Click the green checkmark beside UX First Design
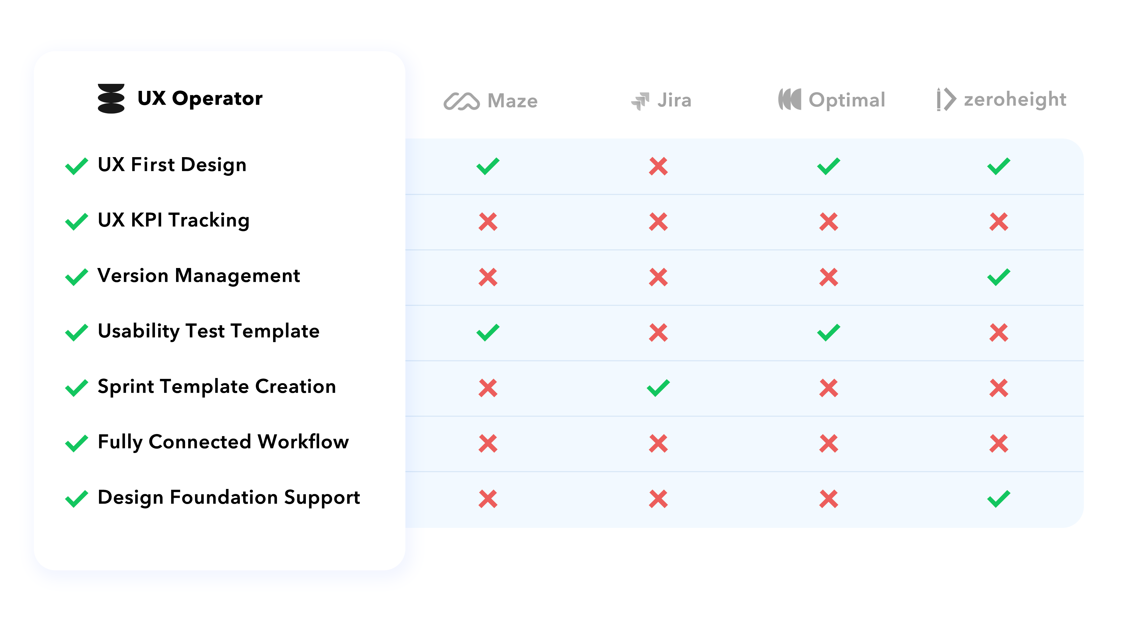The width and height of the screenshot is (1125, 622). [x=77, y=166]
